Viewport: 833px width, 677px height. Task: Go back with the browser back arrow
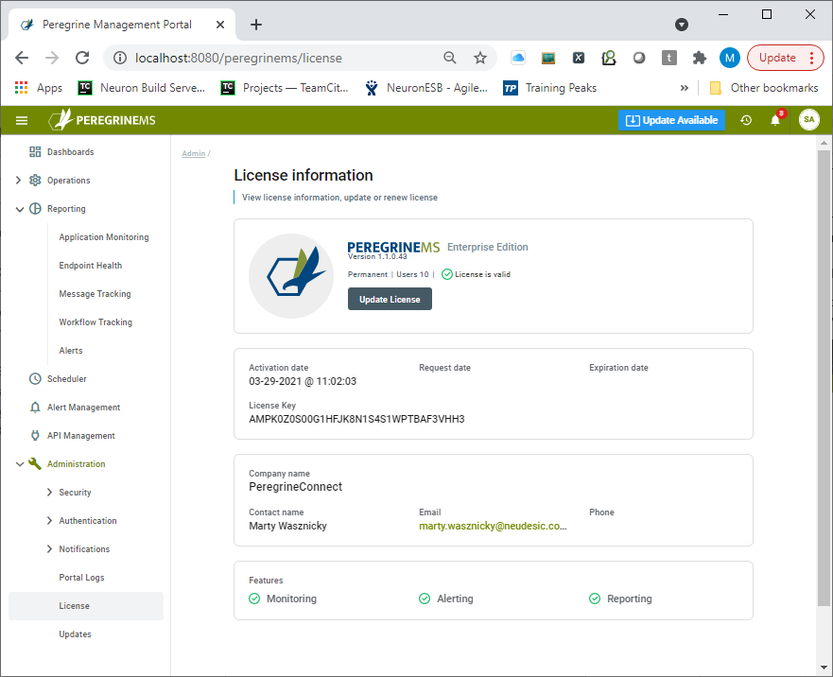[22, 58]
